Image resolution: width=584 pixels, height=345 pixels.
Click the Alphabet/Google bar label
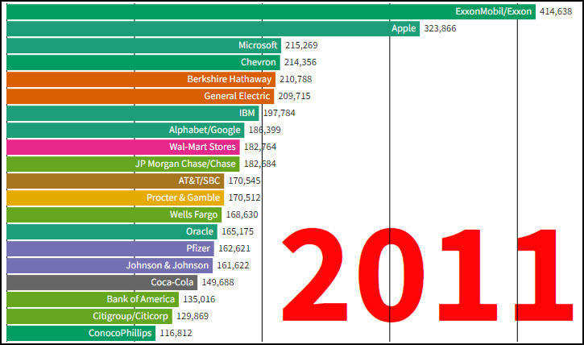[205, 130]
